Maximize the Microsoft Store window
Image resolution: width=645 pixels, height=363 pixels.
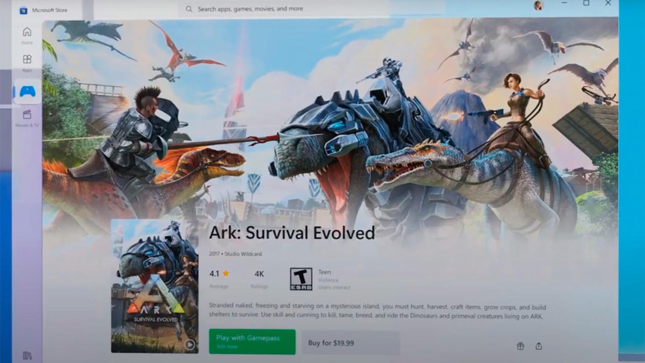pos(586,3)
